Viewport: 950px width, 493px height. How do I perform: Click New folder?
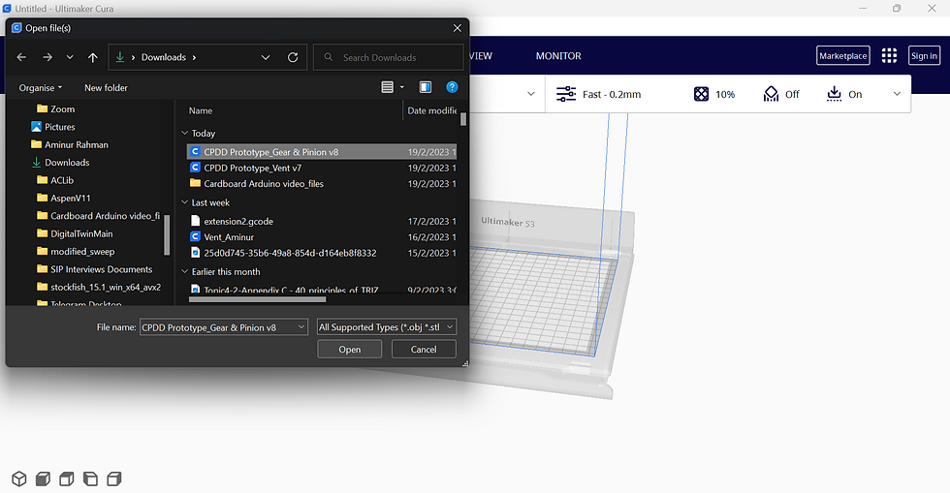coord(106,87)
